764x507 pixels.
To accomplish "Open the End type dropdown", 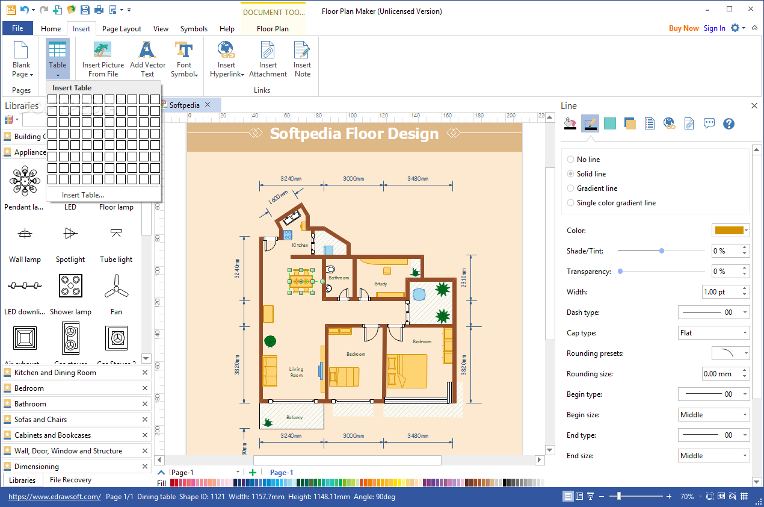I will 714,435.
